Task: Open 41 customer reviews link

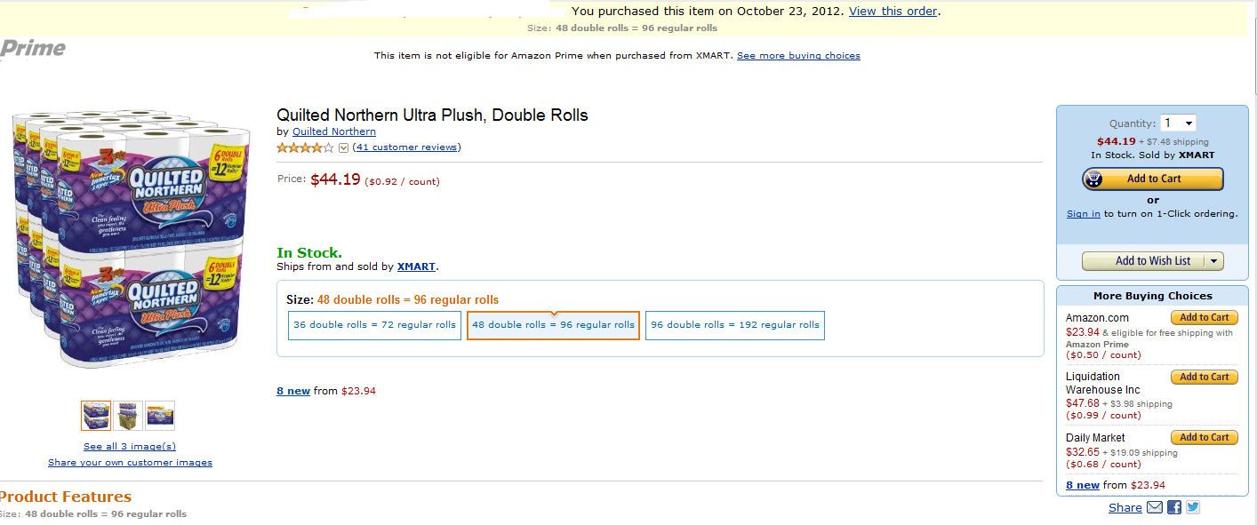Action: 407,147
